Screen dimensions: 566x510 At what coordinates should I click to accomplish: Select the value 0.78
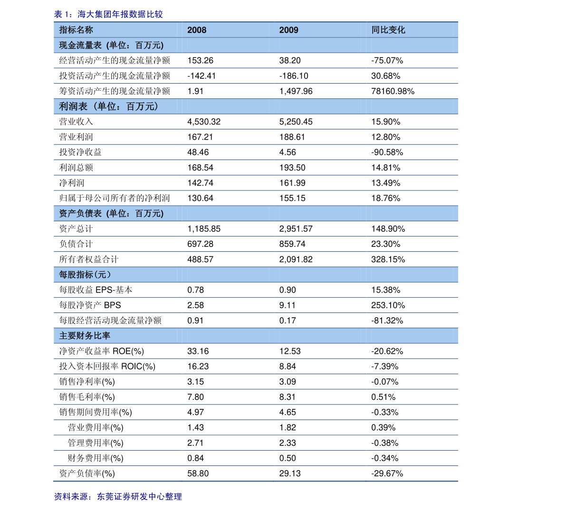point(196,290)
